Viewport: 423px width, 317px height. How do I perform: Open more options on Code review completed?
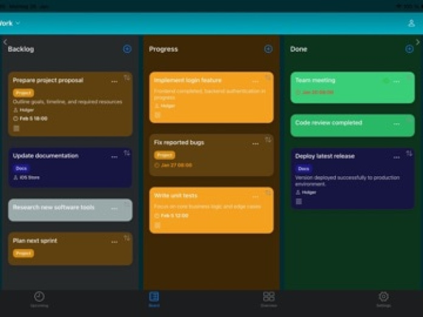396,124
